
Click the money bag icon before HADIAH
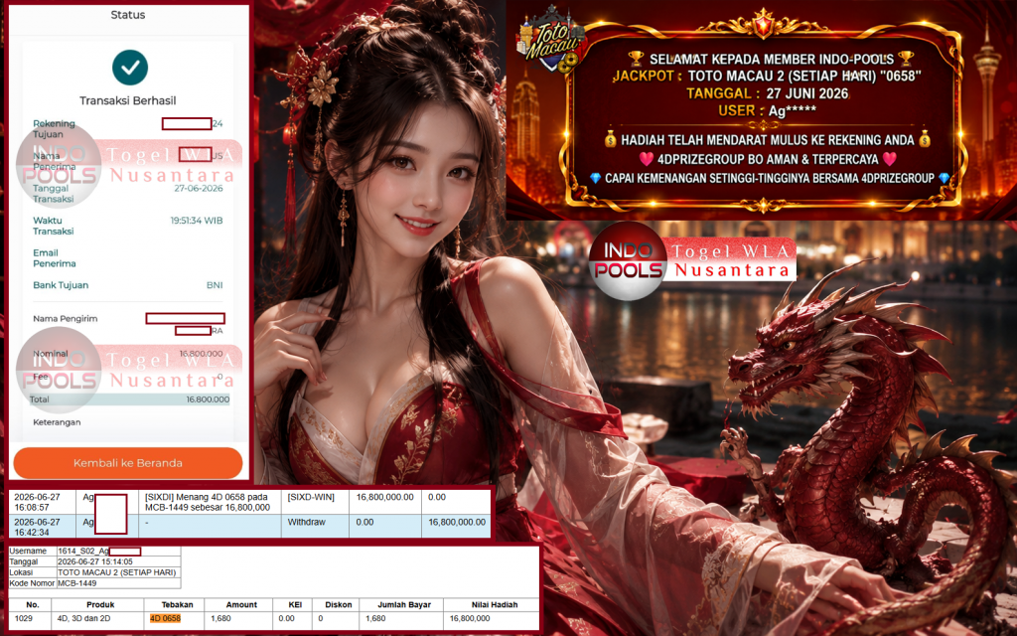[x=610, y=139]
